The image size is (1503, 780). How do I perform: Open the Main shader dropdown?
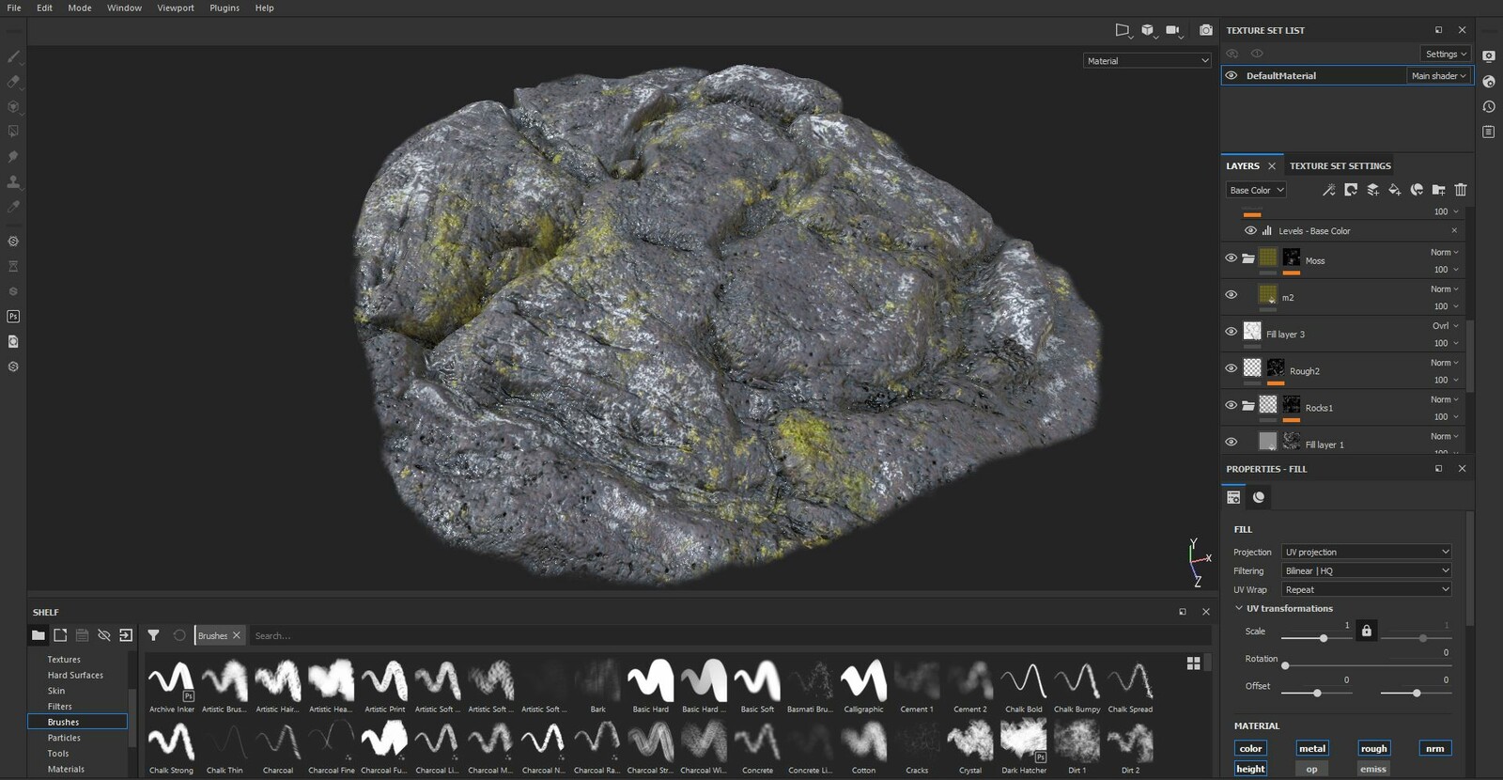tap(1438, 75)
